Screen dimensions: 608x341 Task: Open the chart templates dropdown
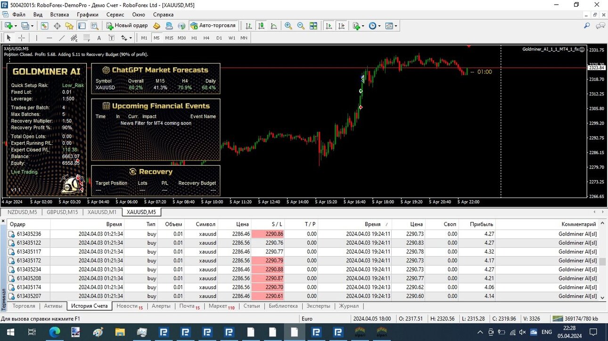391,26
